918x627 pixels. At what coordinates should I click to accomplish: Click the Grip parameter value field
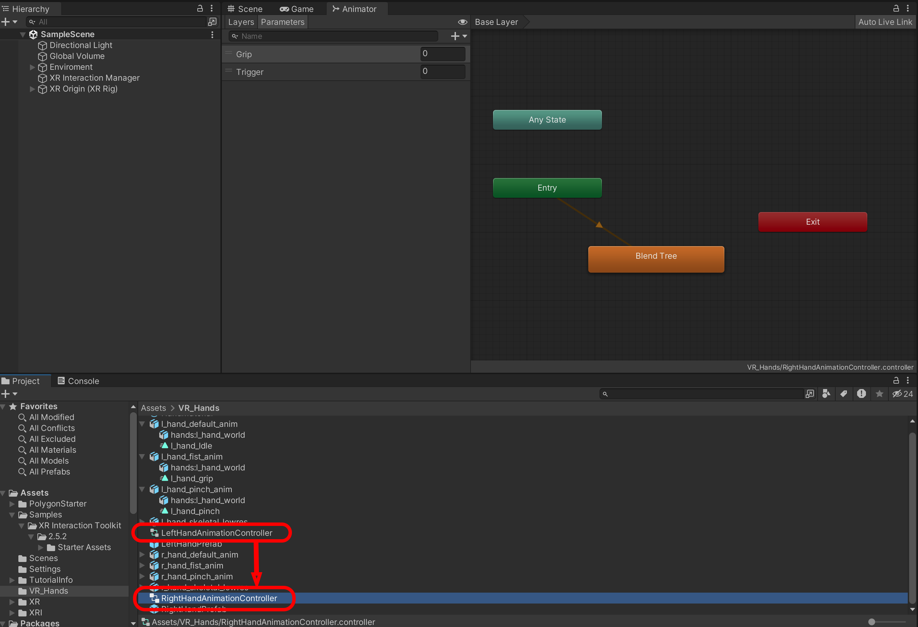(x=442, y=54)
